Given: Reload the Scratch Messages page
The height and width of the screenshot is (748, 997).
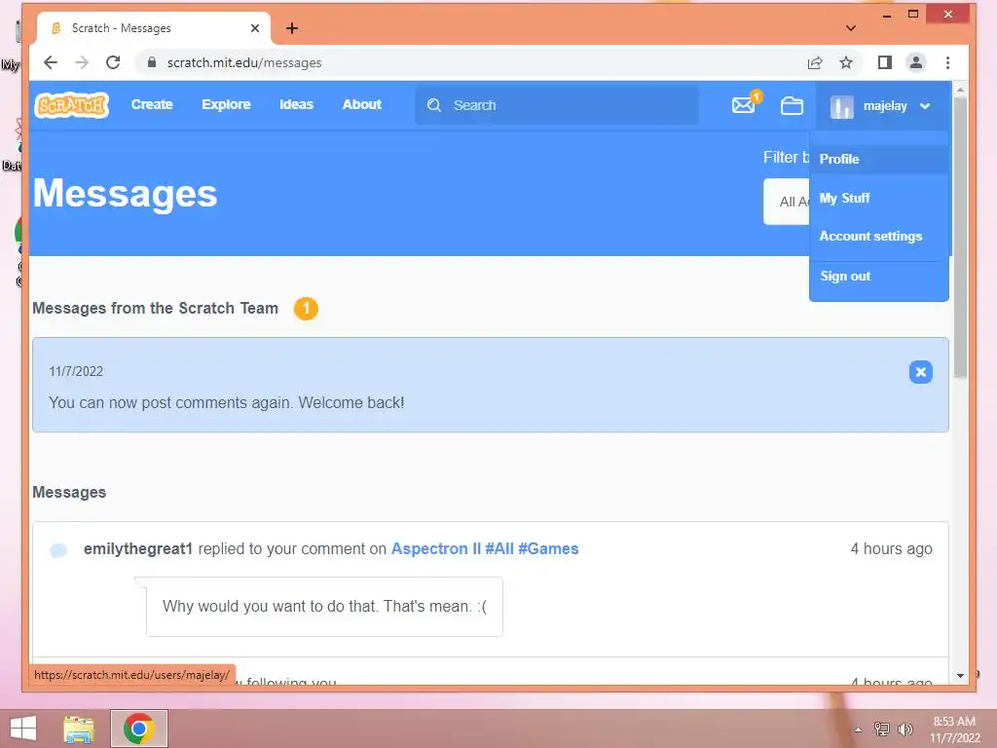Looking at the screenshot, I should [113, 62].
